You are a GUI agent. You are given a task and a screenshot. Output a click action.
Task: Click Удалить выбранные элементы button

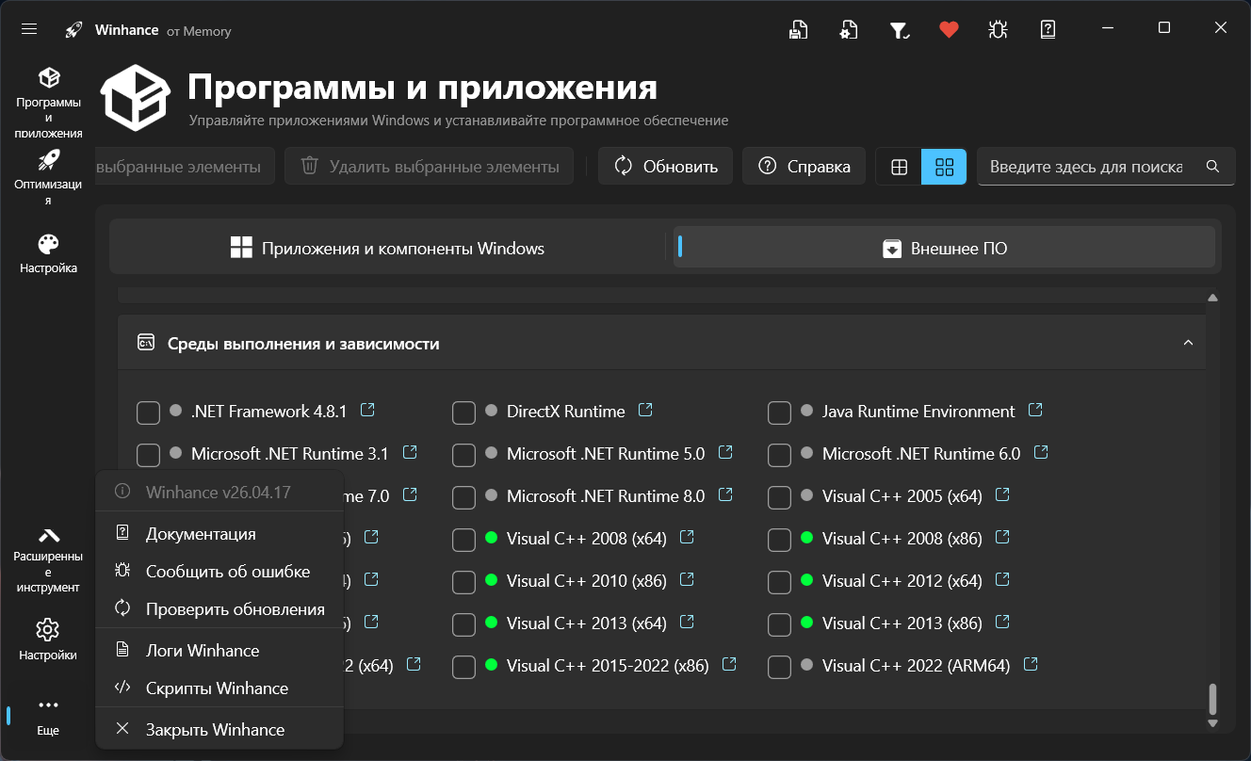pos(430,167)
